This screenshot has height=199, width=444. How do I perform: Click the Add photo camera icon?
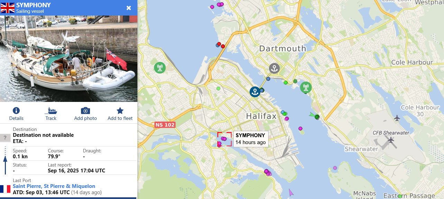point(85,111)
